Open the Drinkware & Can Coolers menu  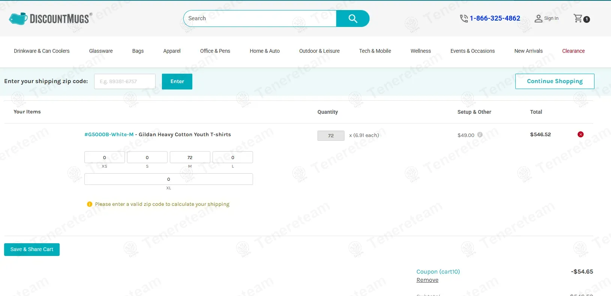tap(42, 51)
